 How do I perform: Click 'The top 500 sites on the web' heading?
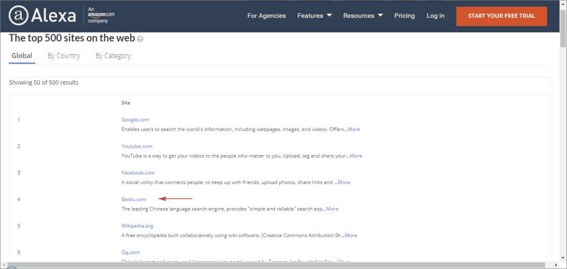[72, 38]
